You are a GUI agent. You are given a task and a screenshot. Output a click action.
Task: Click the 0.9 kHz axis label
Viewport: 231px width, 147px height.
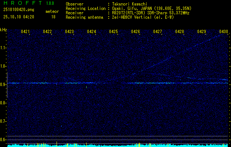tap(3, 85)
